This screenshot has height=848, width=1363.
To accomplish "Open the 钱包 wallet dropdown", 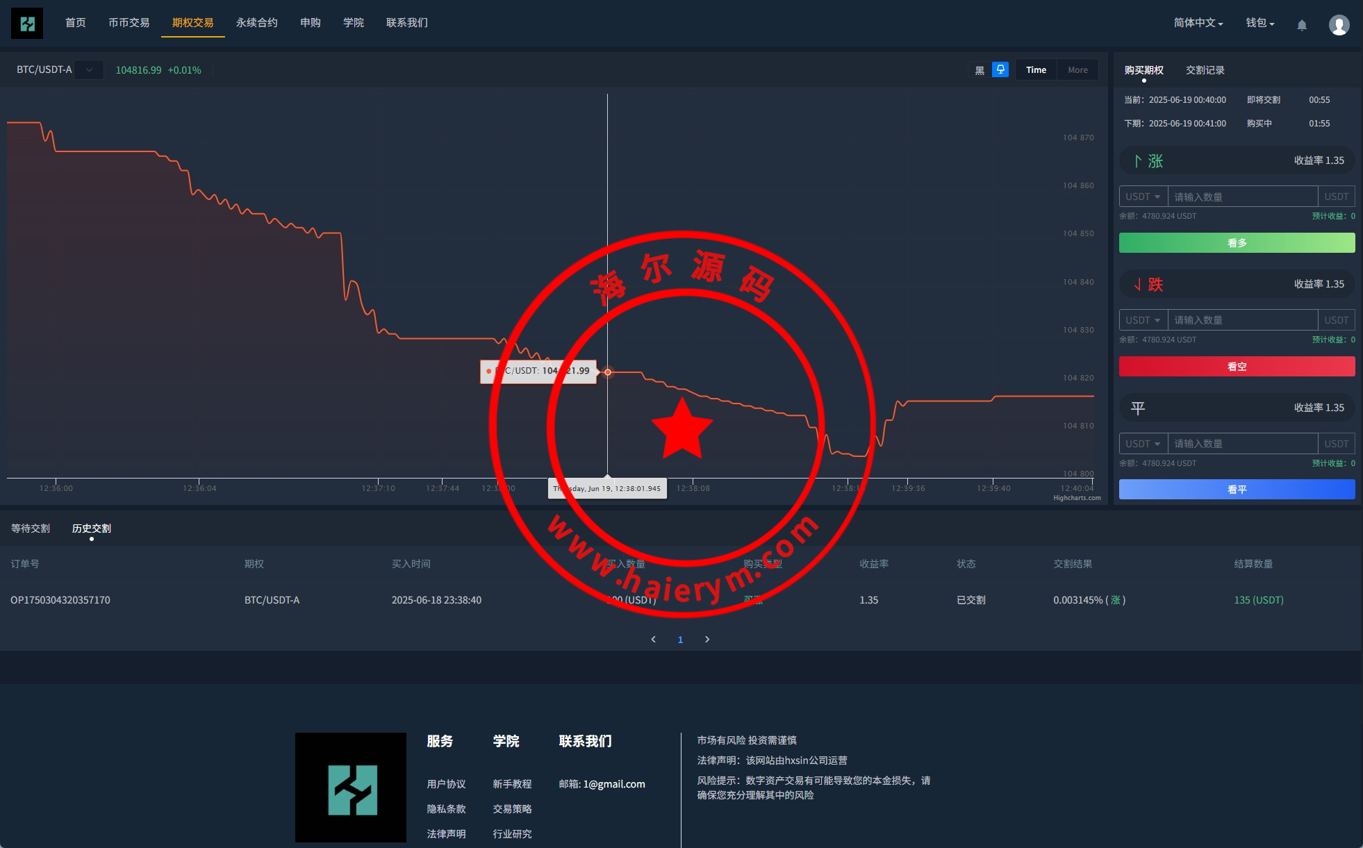I will [x=1259, y=23].
